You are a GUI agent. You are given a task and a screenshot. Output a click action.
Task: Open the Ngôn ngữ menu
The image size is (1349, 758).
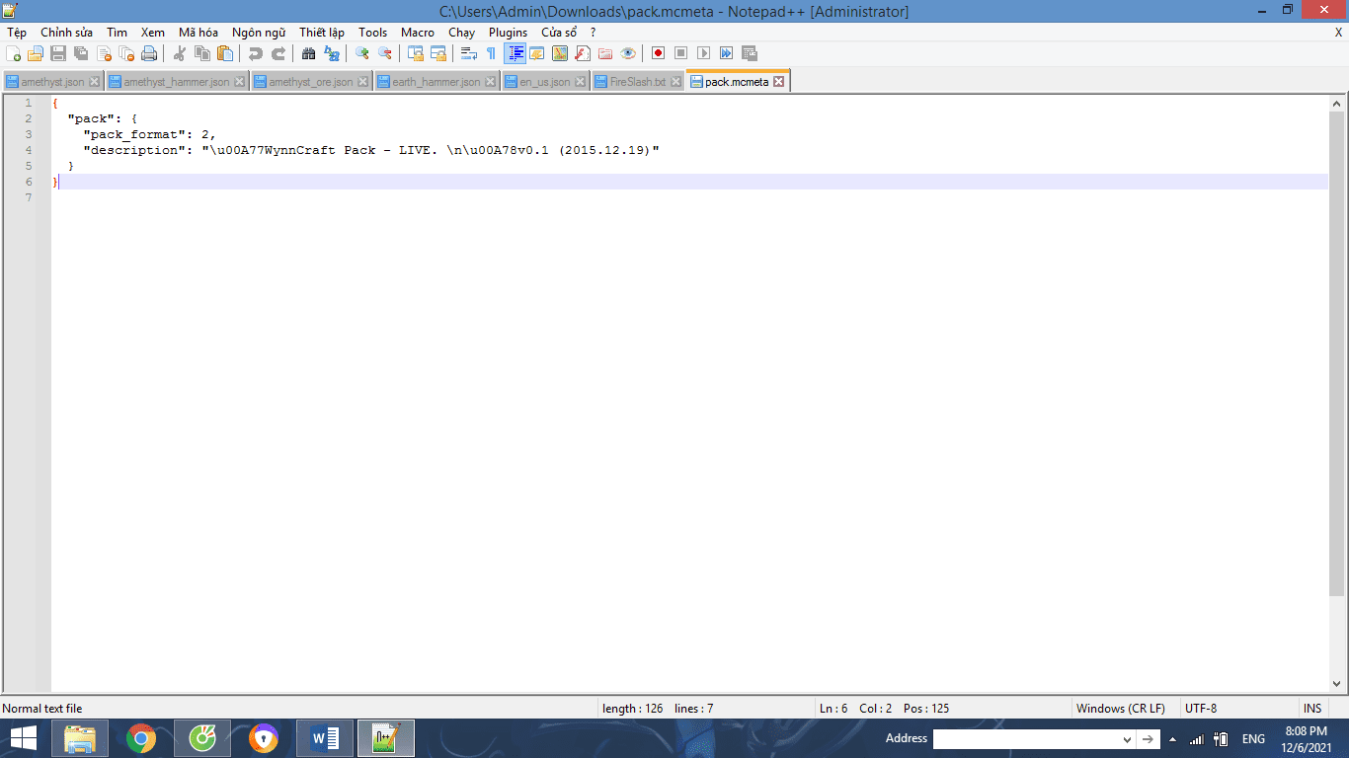click(259, 33)
